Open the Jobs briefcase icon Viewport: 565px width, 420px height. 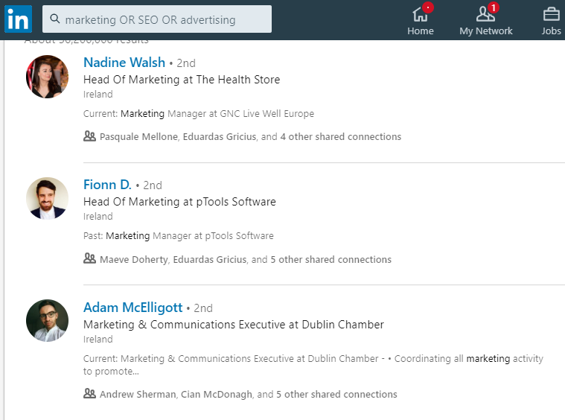pos(552,15)
